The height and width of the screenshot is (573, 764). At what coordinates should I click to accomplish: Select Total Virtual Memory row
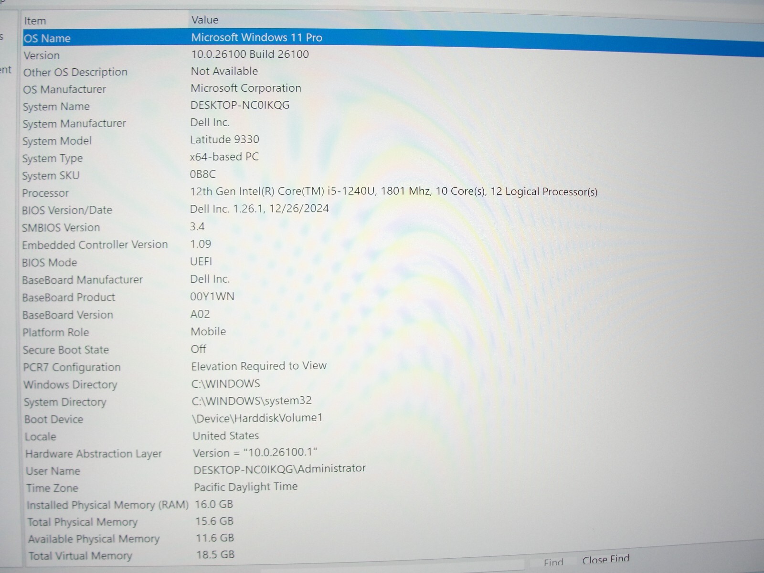pos(80,556)
